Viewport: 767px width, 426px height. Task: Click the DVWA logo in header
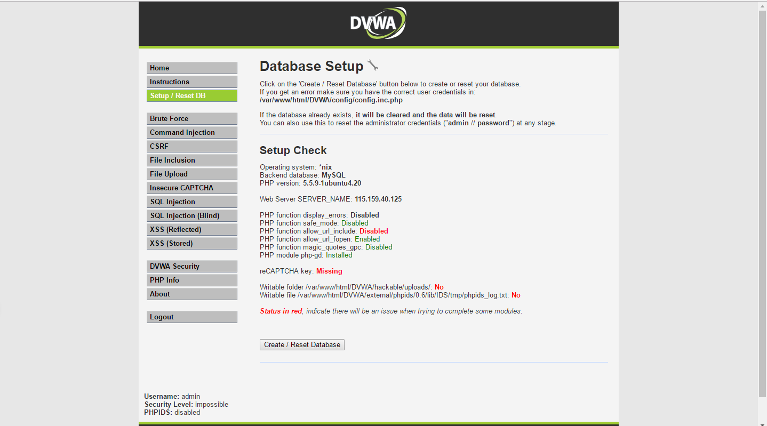378,23
